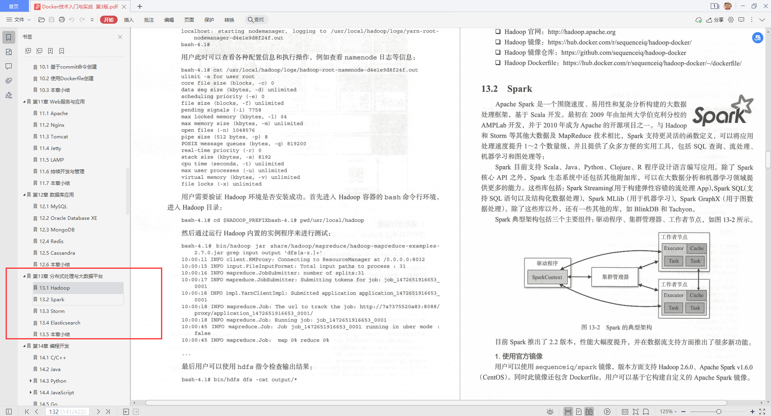
Task: Open zoom level 125% dropdown
Action: point(668,412)
